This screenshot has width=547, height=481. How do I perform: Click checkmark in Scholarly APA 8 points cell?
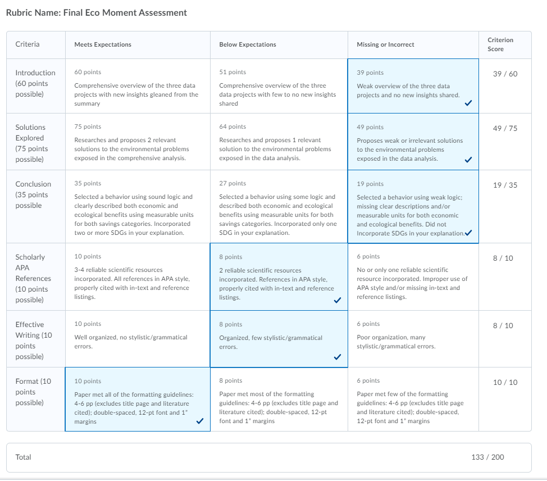pos(338,300)
